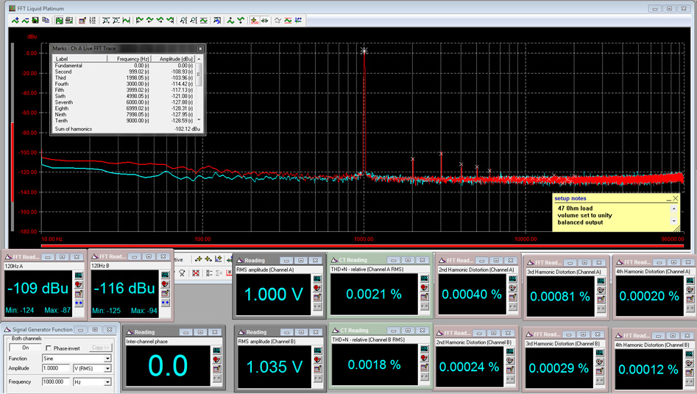Click the blue refresh-arrow window icon in toolbar
697x394 pixels.
pos(217,21)
